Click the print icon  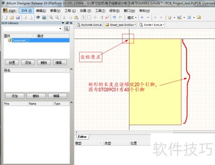pyautogui.click(x=25, y=18)
